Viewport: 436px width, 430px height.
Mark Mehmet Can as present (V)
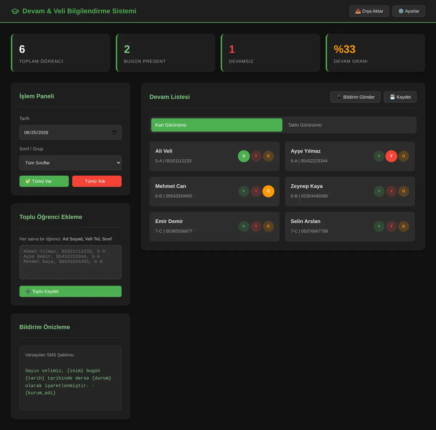pos(244,191)
